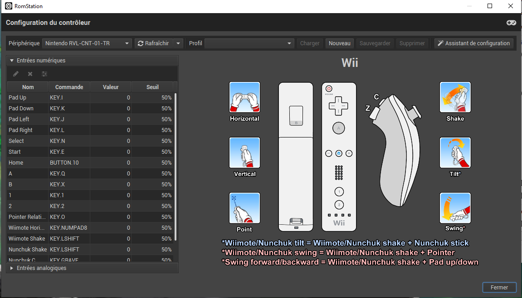Image resolution: width=522 pixels, height=298 pixels.
Task: Click the digital inputs table scrollbar
Action: [176, 167]
